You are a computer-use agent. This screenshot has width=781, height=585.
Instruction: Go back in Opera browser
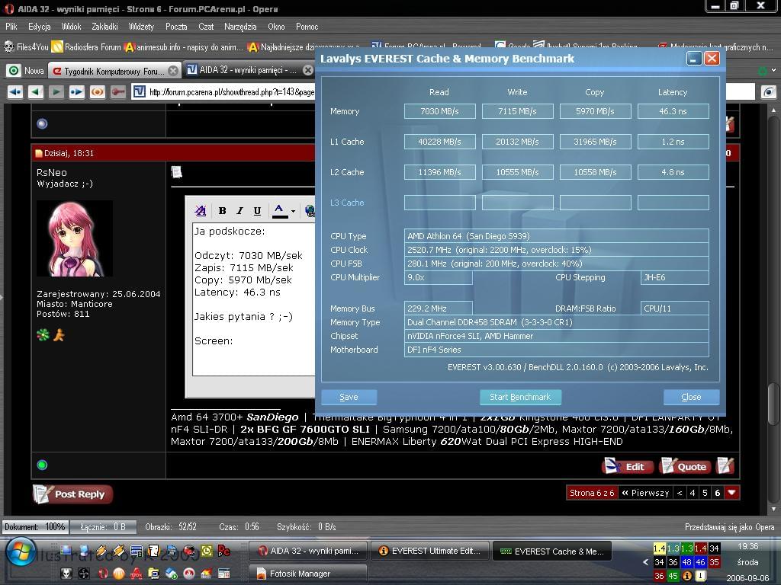[35, 92]
